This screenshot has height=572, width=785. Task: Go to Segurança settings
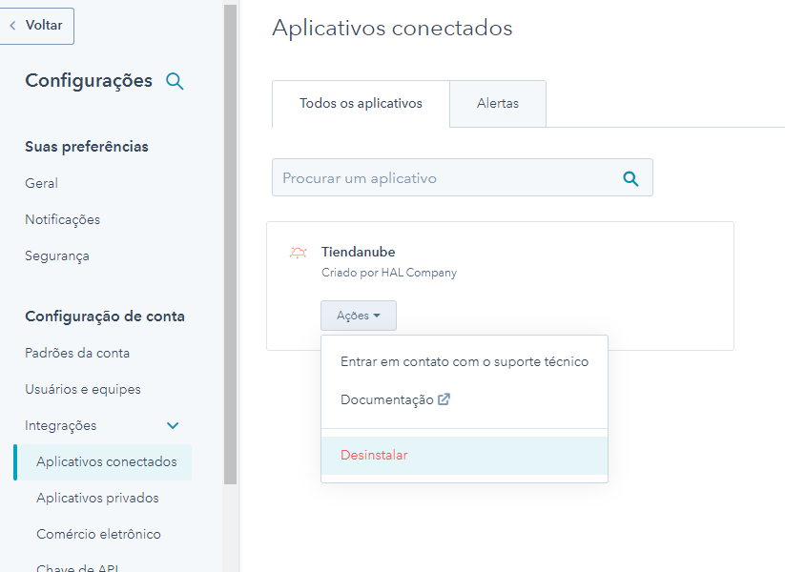click(57, 255)
